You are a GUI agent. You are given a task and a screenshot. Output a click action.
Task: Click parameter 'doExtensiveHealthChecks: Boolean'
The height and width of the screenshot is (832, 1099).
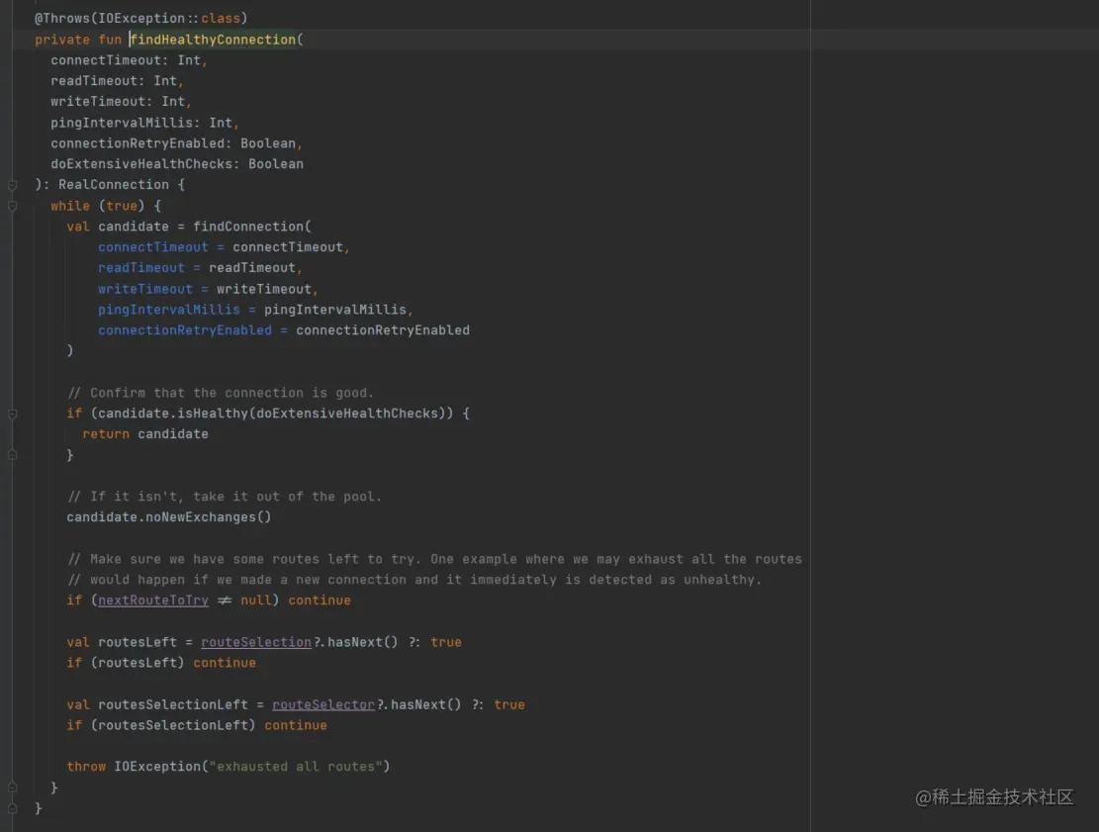point(177,164)
